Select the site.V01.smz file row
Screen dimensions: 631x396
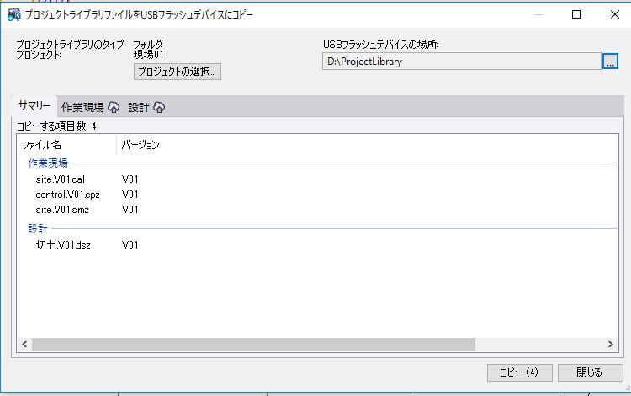point(62,210)
